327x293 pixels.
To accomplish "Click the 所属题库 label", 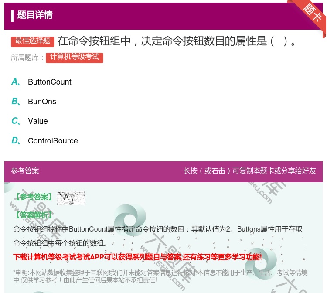I will [27, 58].
